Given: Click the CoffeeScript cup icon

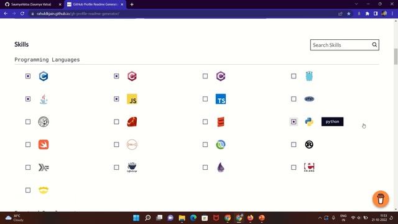Looking at the screenshot, I should [132, 167].
